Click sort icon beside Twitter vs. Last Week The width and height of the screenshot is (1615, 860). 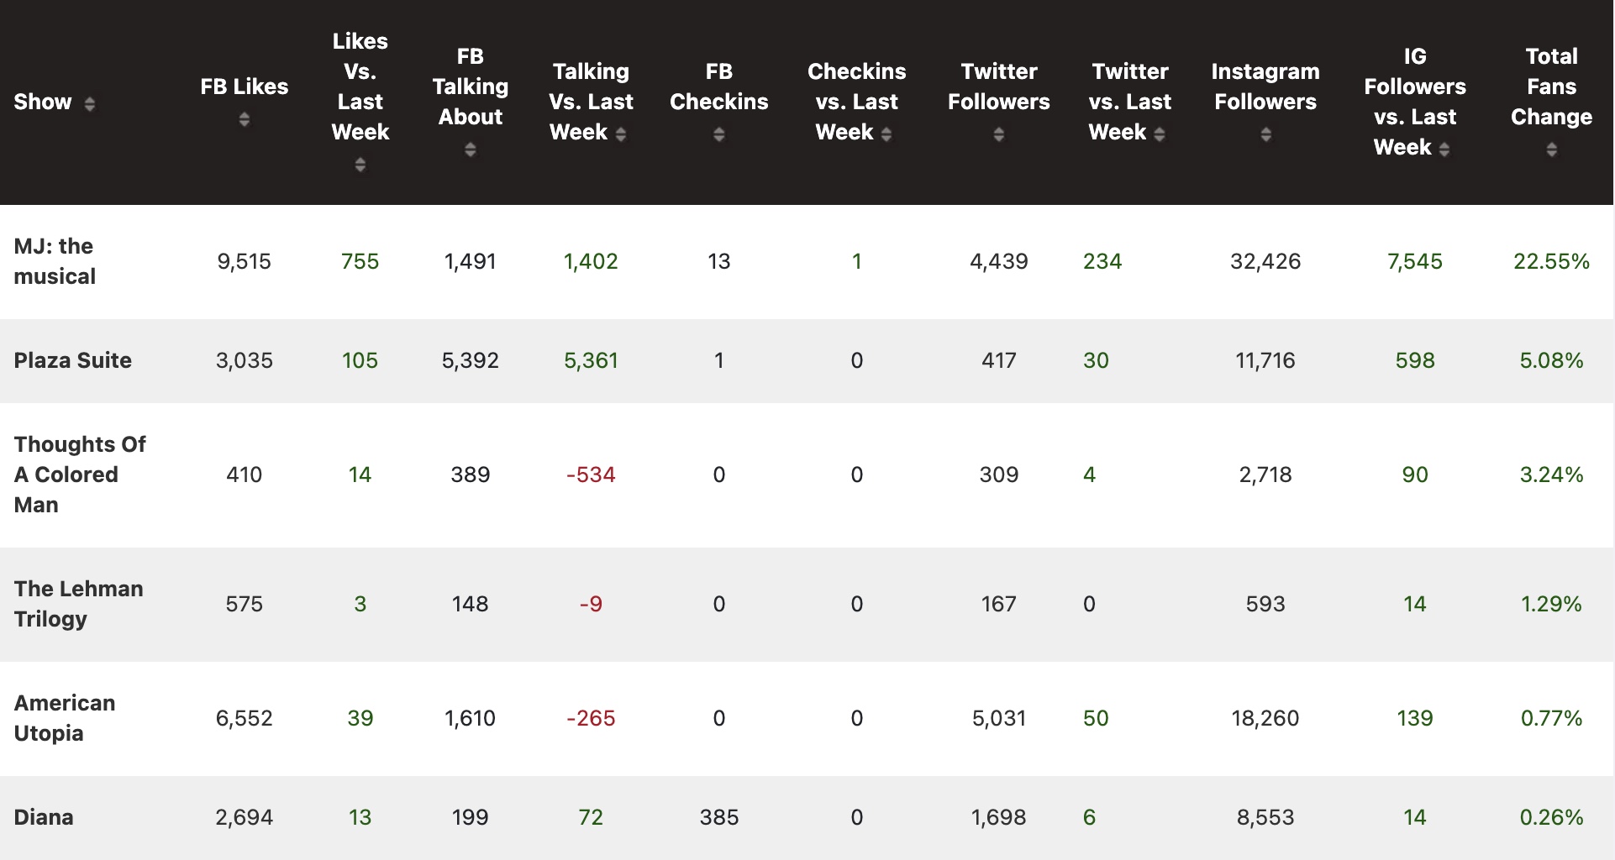[1160, 134]
